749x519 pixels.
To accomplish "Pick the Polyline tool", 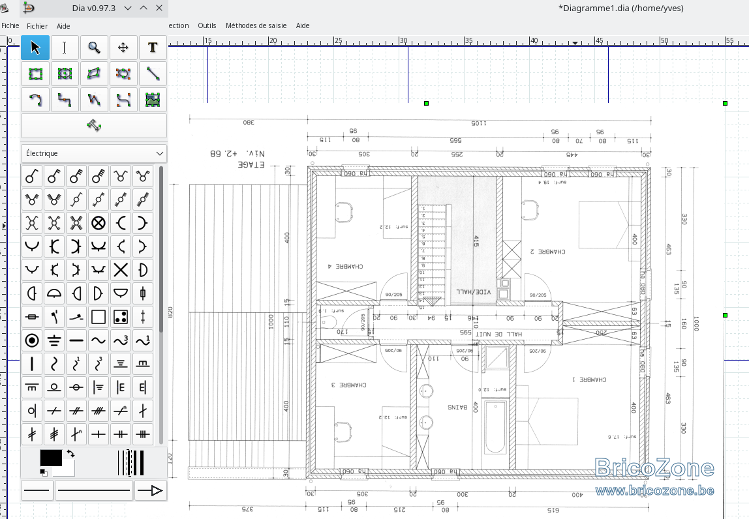I will [94, 100].
